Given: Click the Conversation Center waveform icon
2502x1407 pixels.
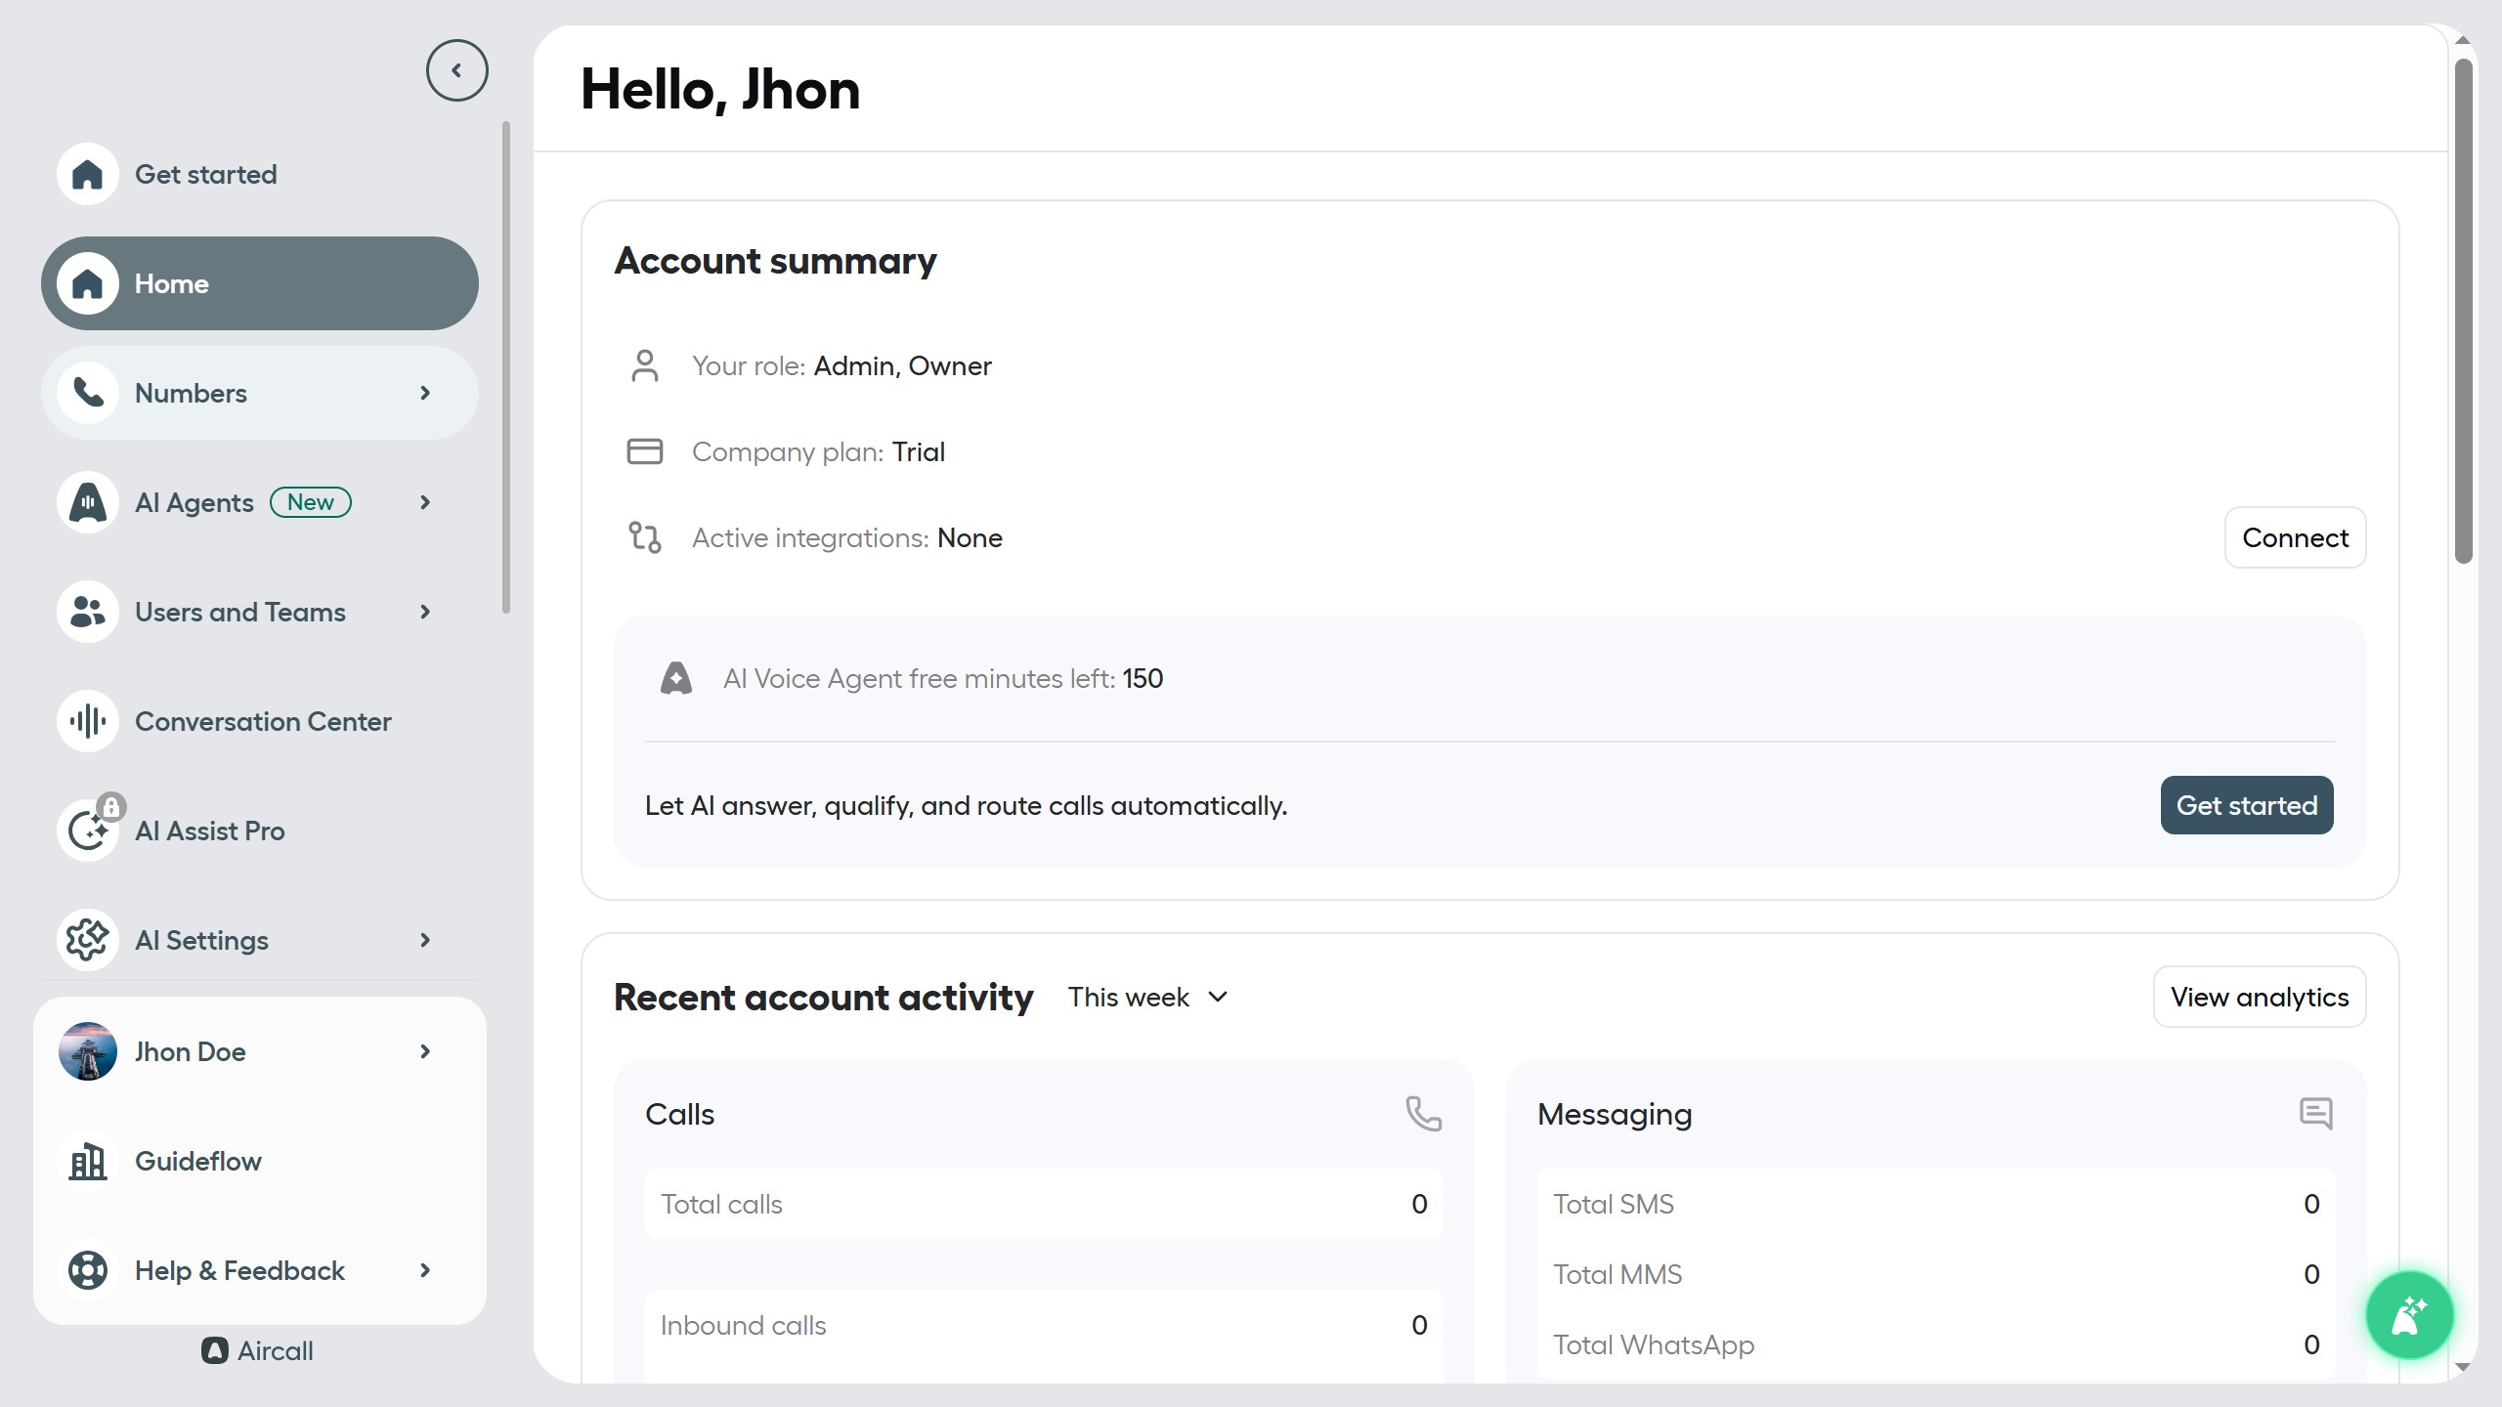Looking at the screenshot, I should tap(88, 721).
